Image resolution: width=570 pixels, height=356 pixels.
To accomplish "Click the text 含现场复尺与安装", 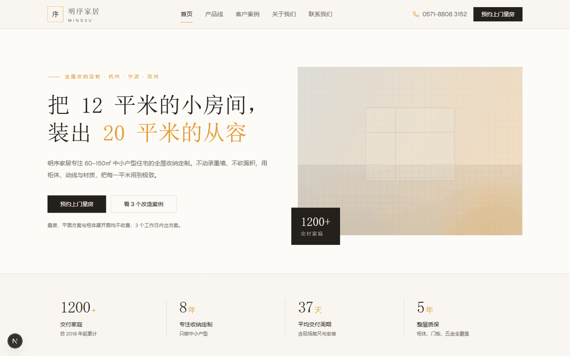I will (317, 334).
